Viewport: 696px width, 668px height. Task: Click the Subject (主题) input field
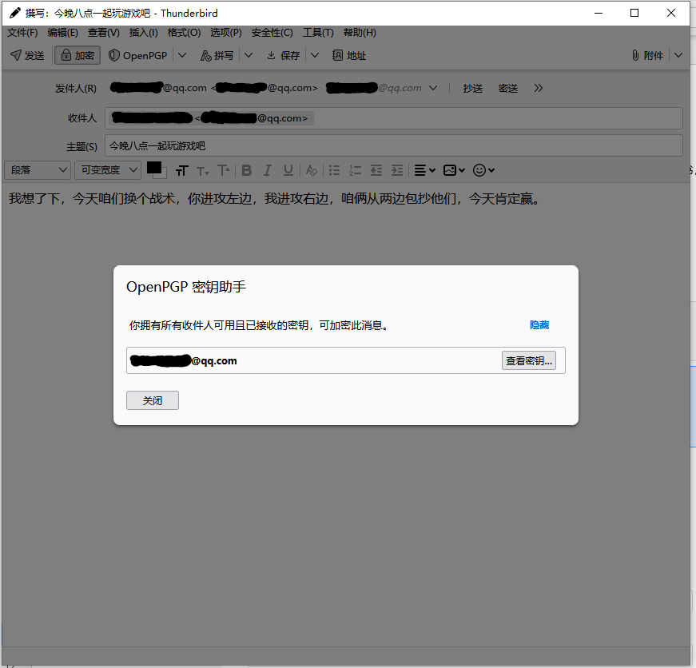coord(393,146)
